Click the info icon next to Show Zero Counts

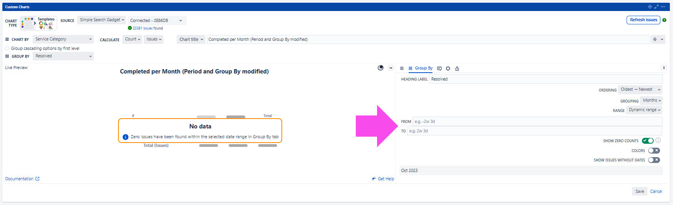click(x=658, y=140)
